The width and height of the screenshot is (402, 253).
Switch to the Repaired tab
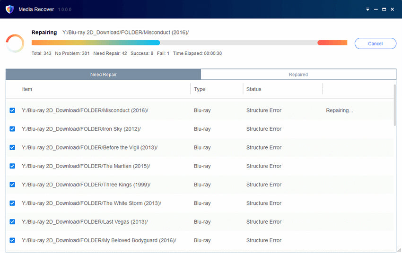pyautogui.click(x=298, y=75)
